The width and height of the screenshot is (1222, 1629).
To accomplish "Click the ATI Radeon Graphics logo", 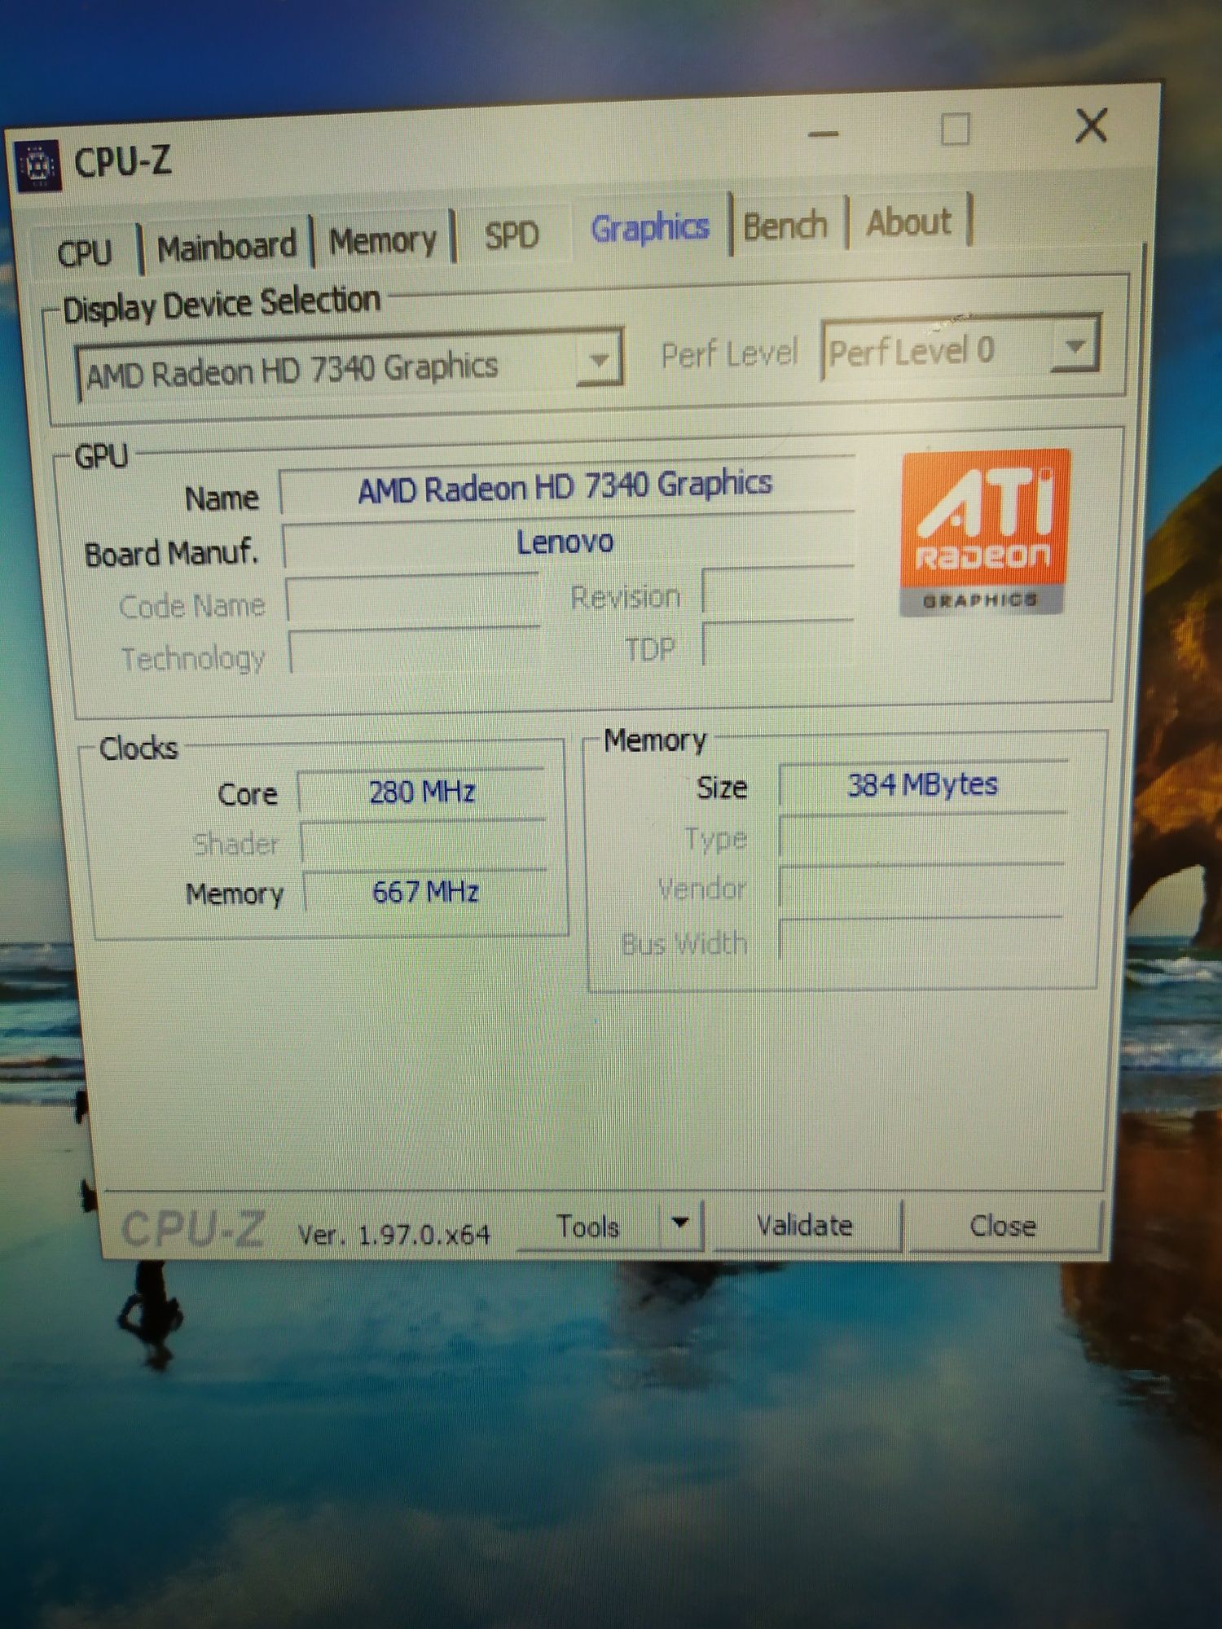I will (983, 533).
